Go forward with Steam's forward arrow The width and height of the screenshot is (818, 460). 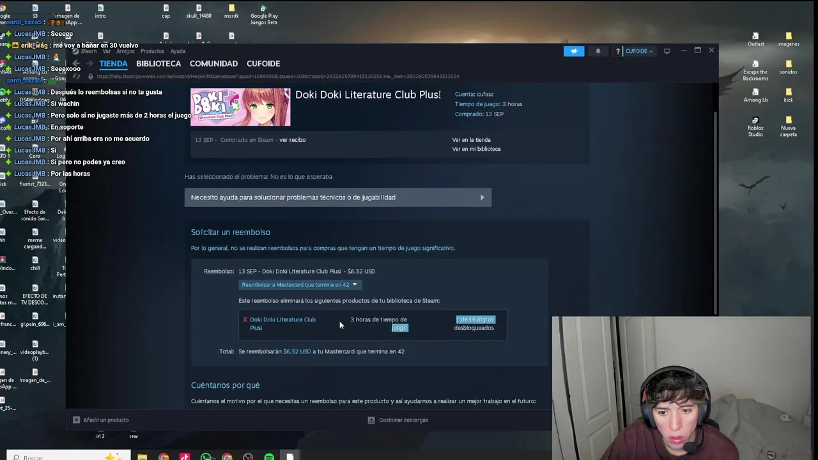point(89,63)
